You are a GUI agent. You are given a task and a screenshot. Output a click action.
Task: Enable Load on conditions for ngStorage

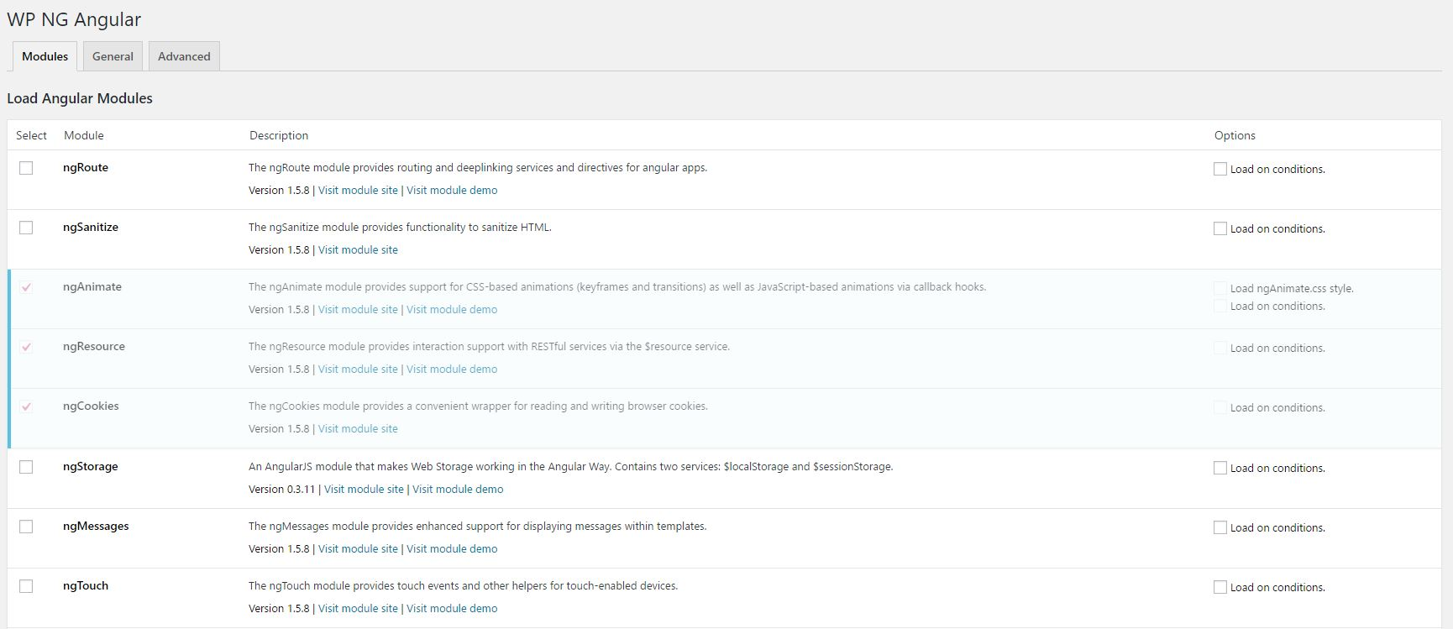click(1220, 468)
